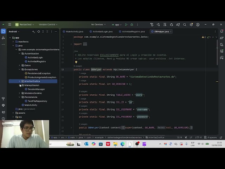Select SessionManager class
The image size is (225, 169).
pyautogui.click(x=35, y=89)
